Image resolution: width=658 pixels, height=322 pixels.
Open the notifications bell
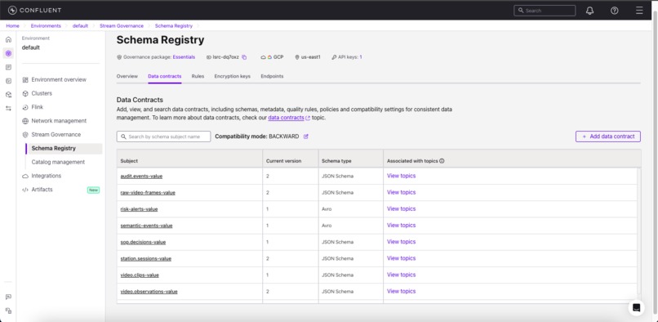pos(589,11)
